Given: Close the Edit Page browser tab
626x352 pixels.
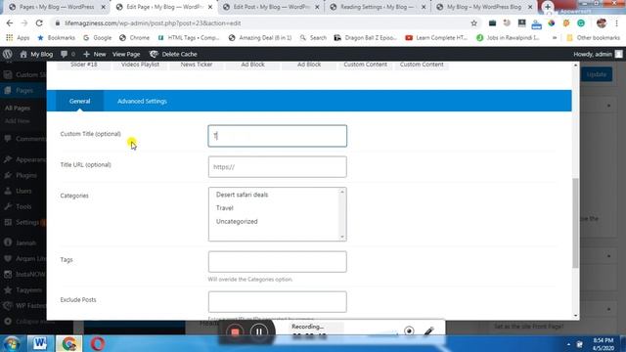Looking at the screenshot, I should pyautogui.click(x=210, y=7).
